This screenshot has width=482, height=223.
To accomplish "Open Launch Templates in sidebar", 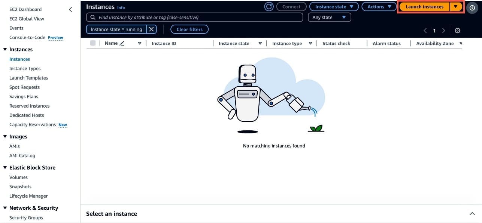I will point(28,78).
